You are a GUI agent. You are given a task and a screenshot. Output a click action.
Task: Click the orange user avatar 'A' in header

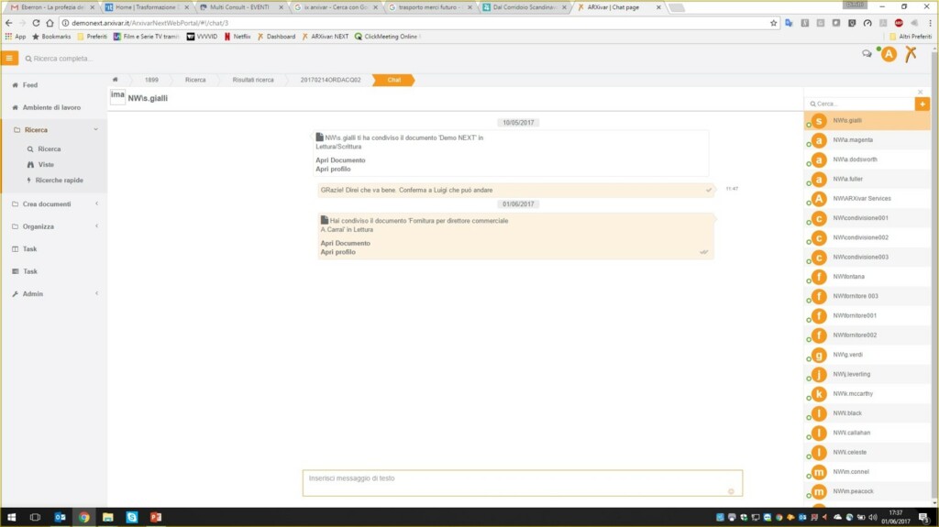tap(888, 54)
